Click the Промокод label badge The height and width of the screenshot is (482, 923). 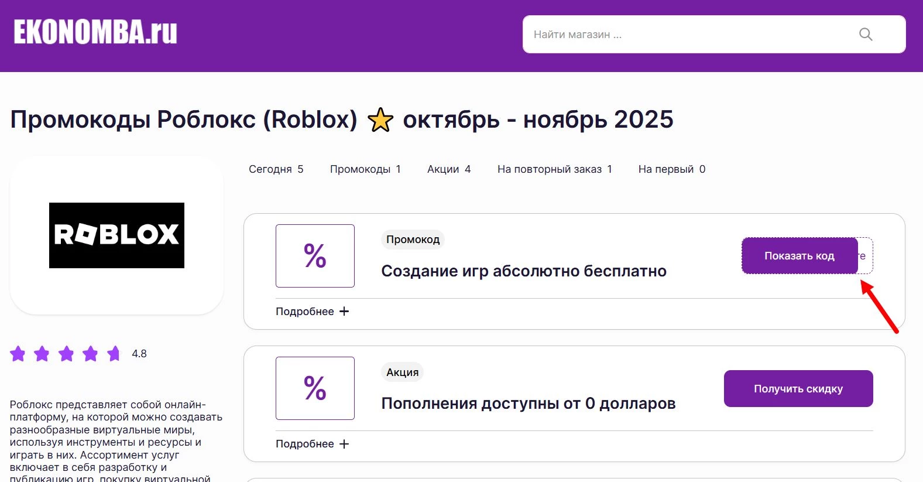pyautogui.click(x=413, y=240)
